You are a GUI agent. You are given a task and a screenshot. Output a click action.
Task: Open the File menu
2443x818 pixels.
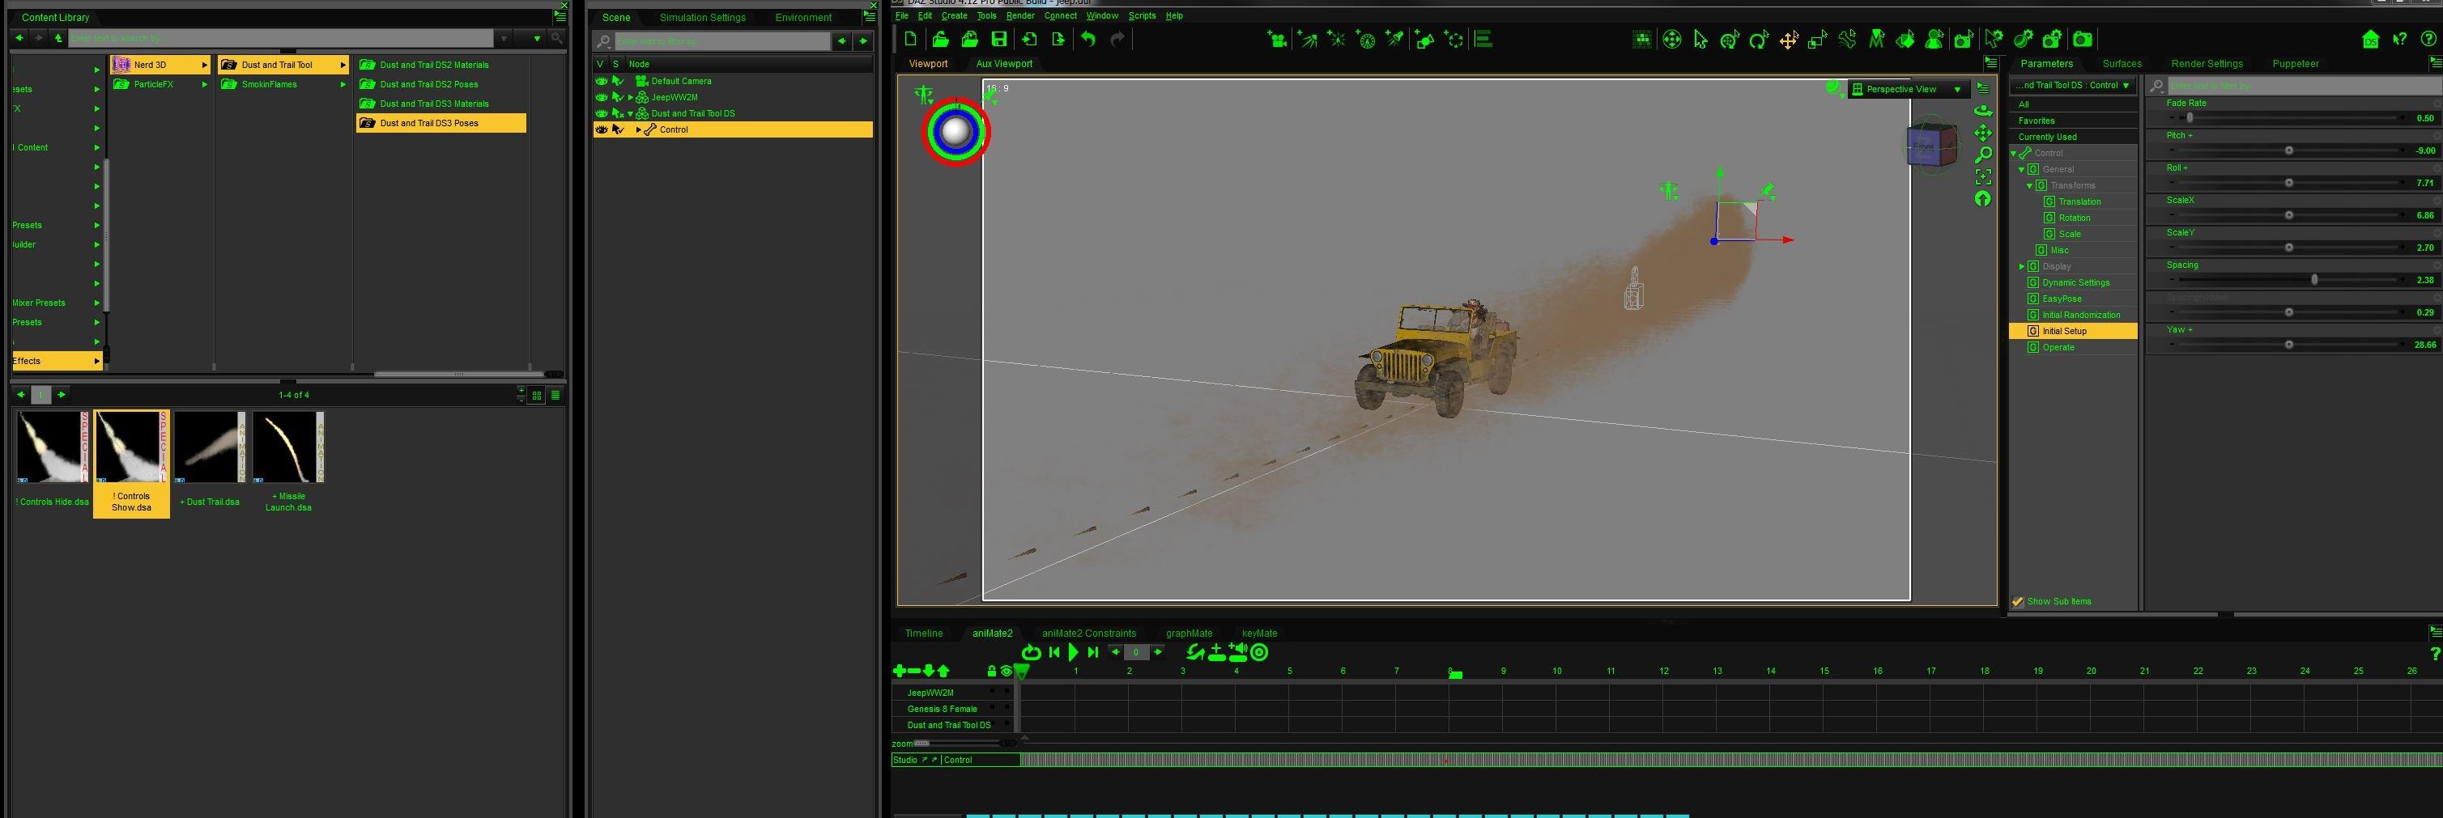pos(902,16)
